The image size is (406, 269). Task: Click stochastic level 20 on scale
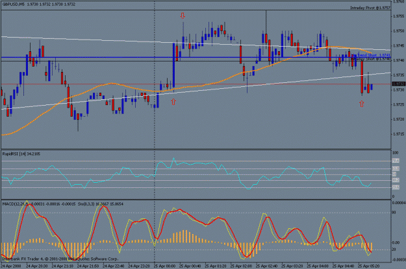click(x=394, y=250)
